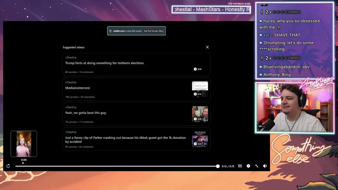Open the video settings gear
The width and height of the screenshot is (338, 190).
click(248, 166)
